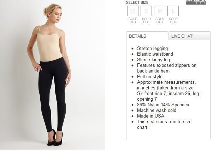The width and height of the screenshot is (213, 151).
Task: Click the Sold Out text under L
Action: [x=173, y=20]
